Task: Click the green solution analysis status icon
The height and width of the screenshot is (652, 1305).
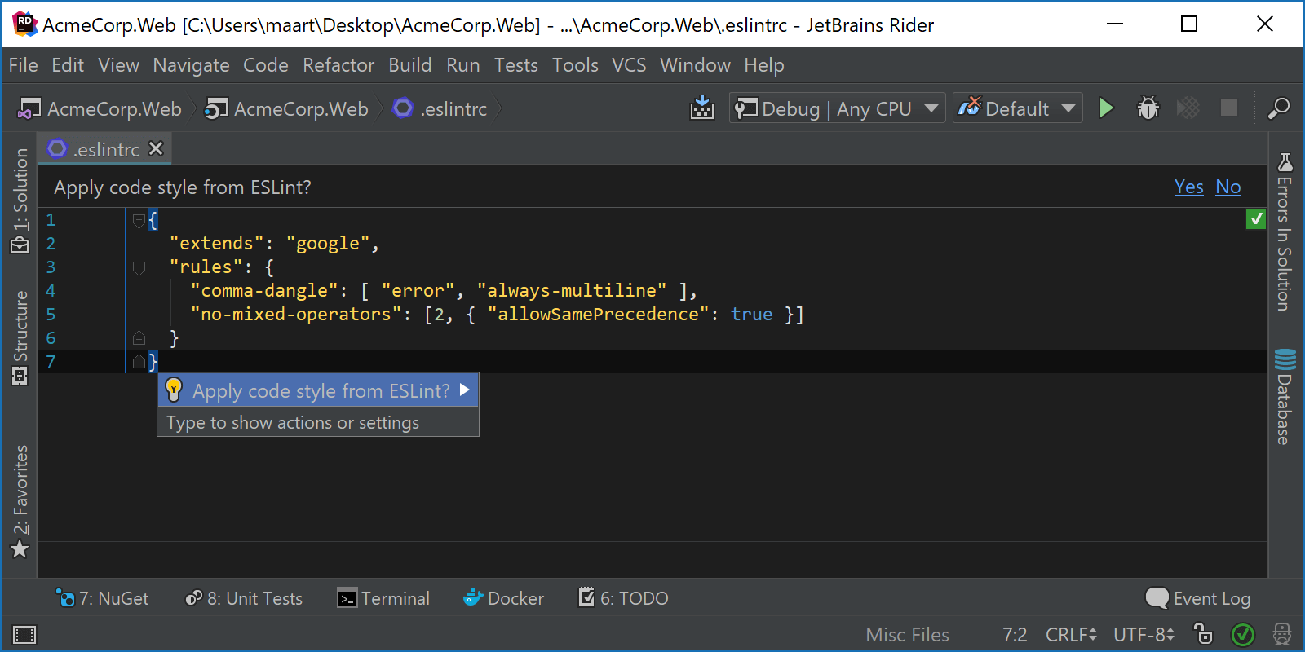Action: (x=1242, y=634)
